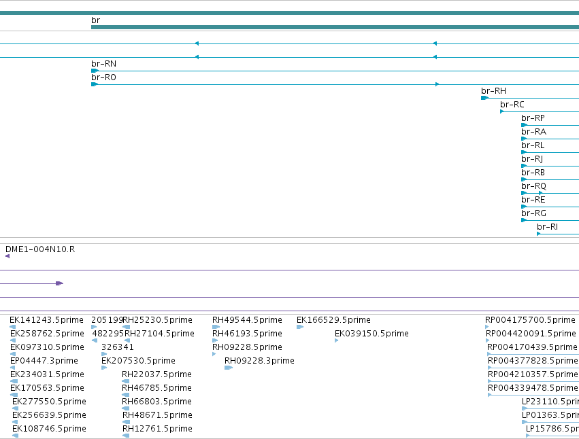Click the br gene span bar

[335, 27]
